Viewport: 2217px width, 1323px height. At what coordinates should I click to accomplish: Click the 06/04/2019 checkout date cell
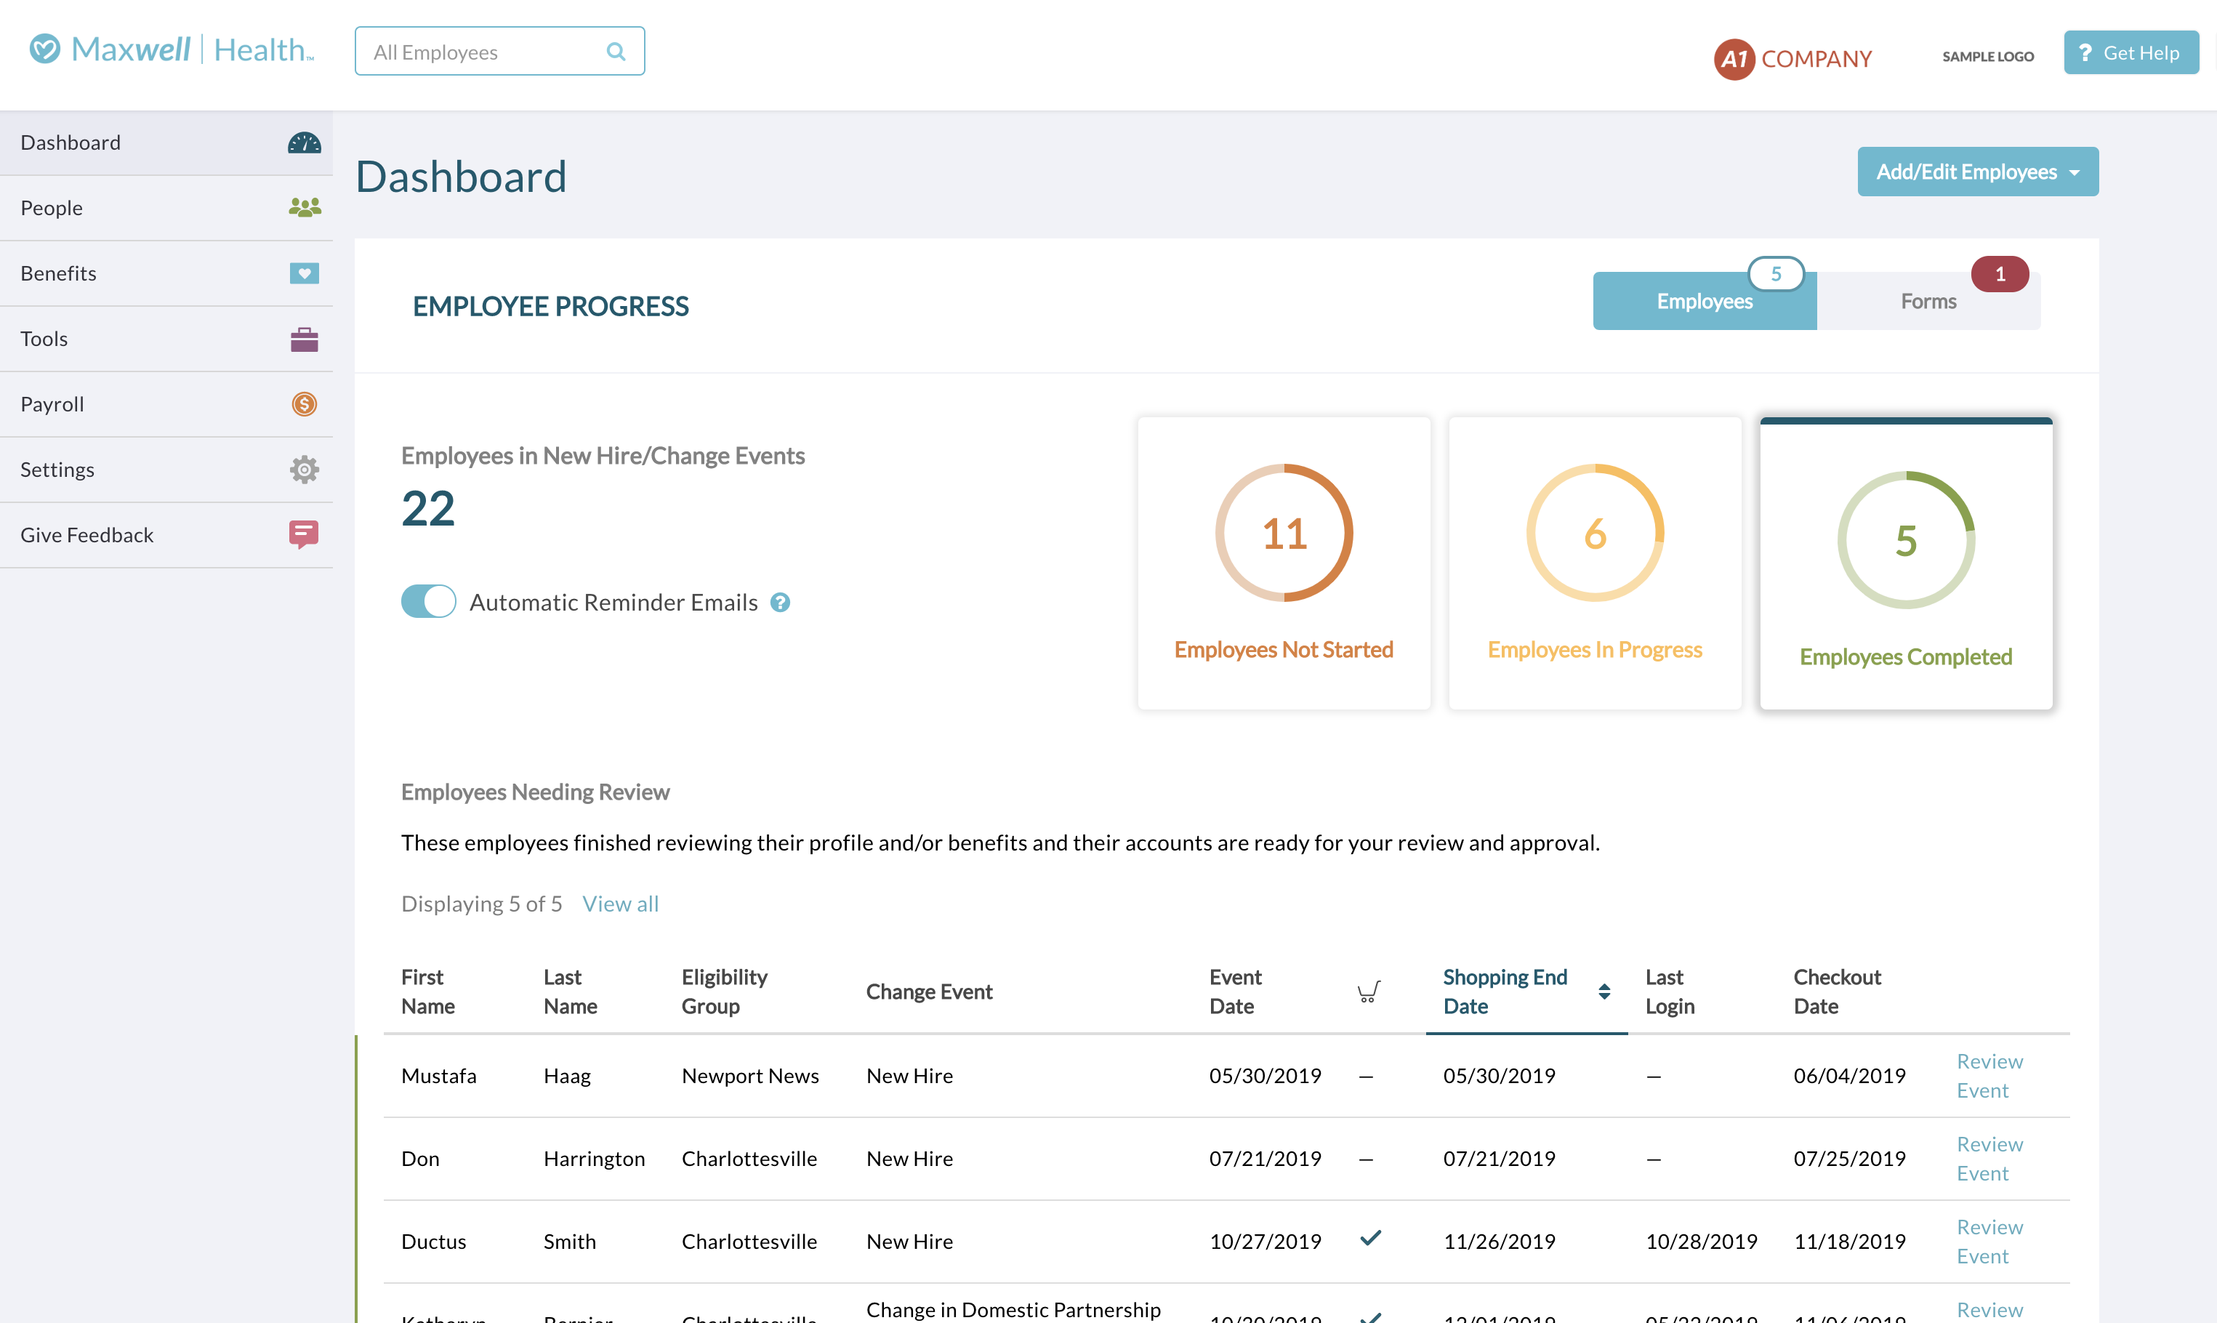click(1850, 1076)
